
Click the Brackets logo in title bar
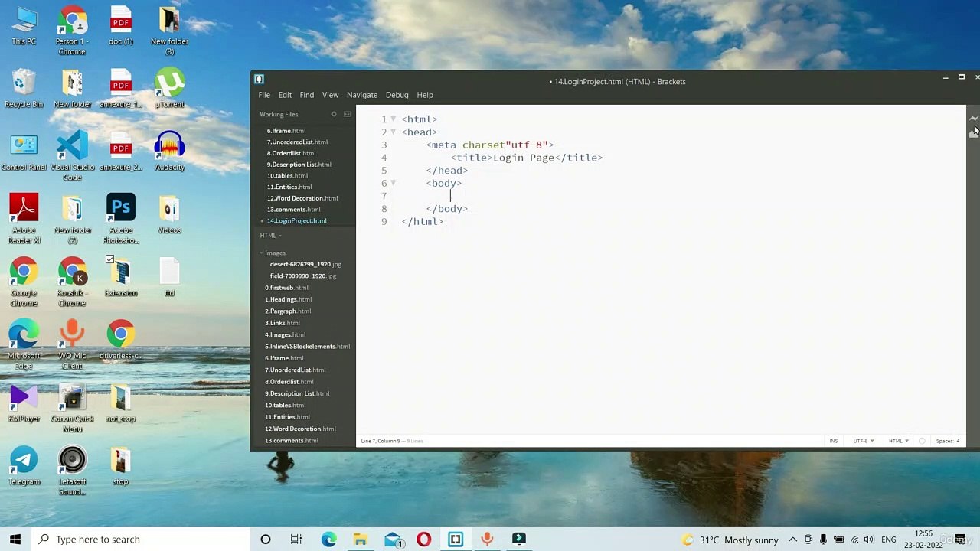259,79
